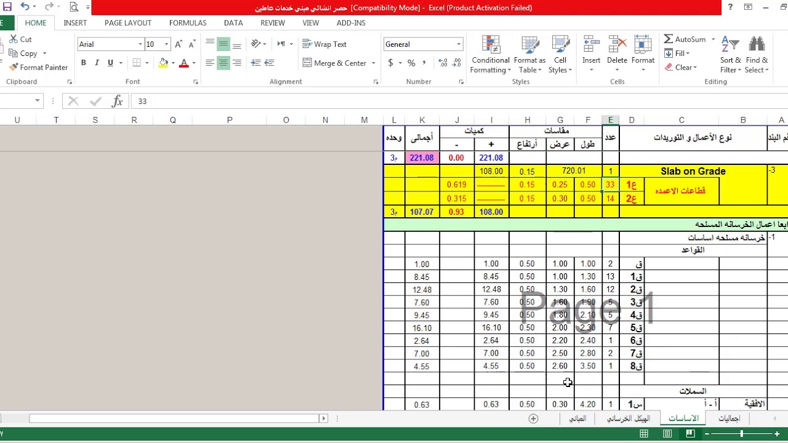Apply comma style number format
This screenshot has width=788, height=443.
point(425,63)
